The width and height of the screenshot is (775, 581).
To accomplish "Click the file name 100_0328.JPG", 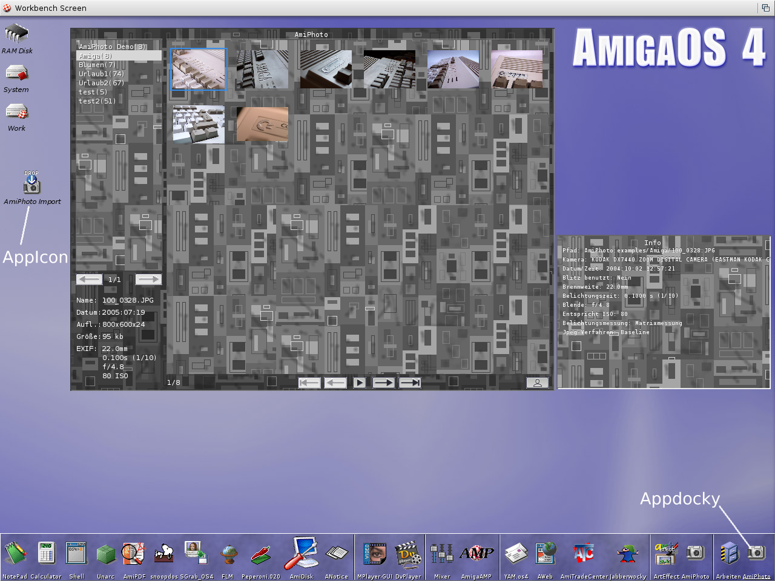I will click(128, 300).
